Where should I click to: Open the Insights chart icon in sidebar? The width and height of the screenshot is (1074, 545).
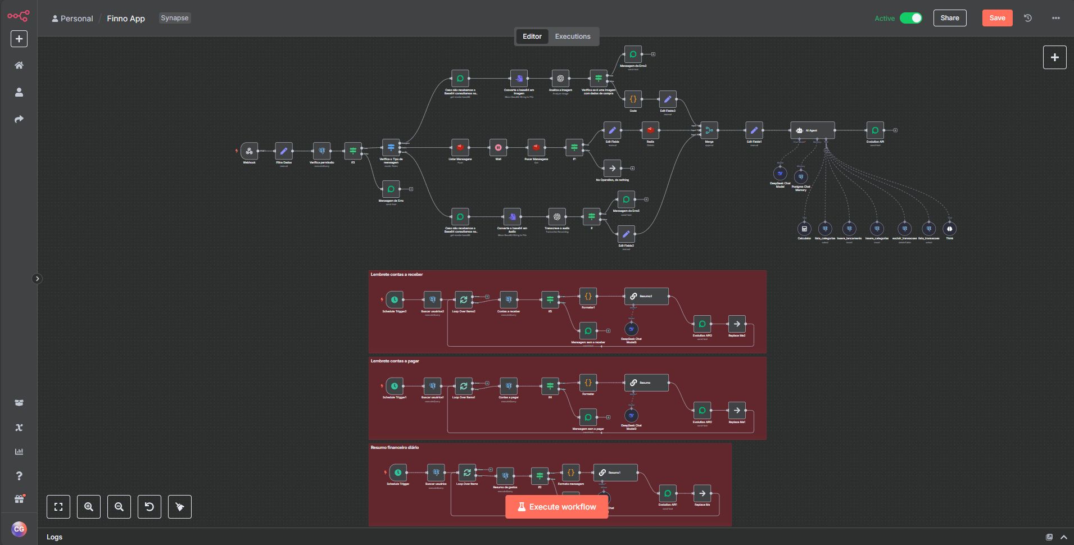[19, 452]
